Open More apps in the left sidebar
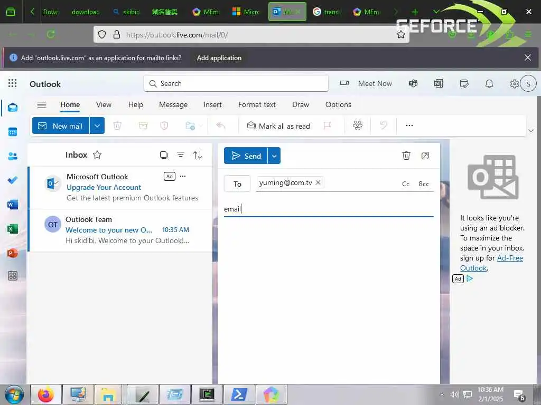Image resolution: width=541 pixels, height=405 pixels. [13, 275]
